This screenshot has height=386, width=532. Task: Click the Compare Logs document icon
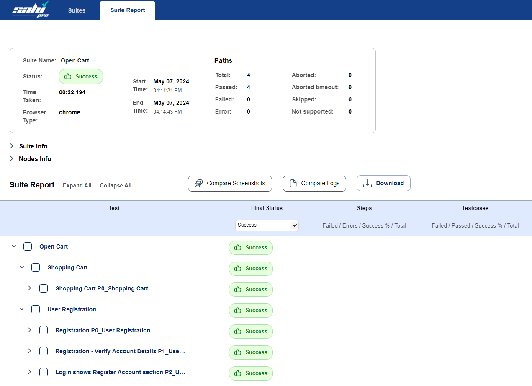tap(293, 183)
